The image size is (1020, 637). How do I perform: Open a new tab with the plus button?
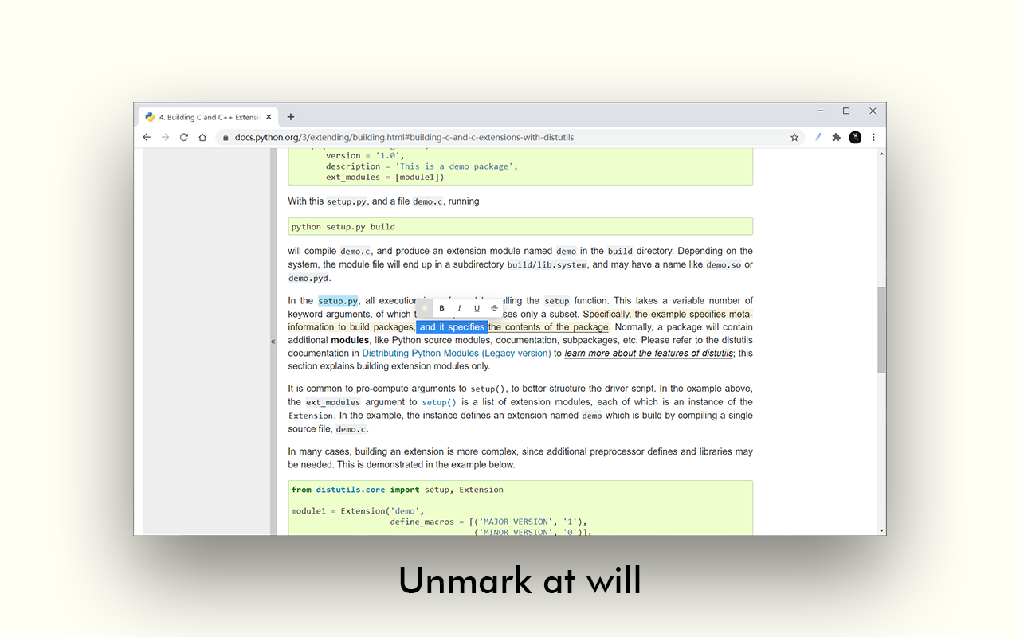point(291,116)
